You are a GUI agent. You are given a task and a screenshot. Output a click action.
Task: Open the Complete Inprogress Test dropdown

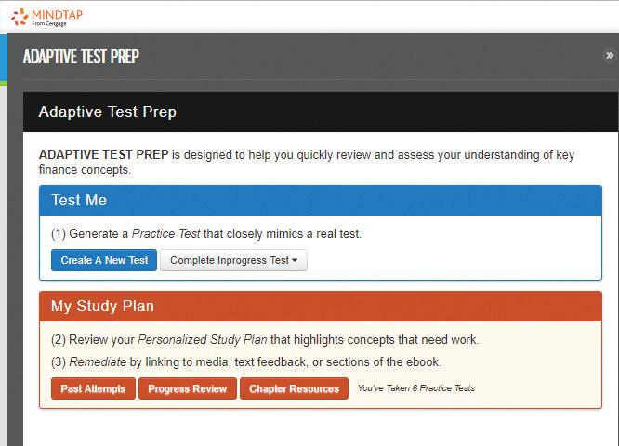point(233,260)
